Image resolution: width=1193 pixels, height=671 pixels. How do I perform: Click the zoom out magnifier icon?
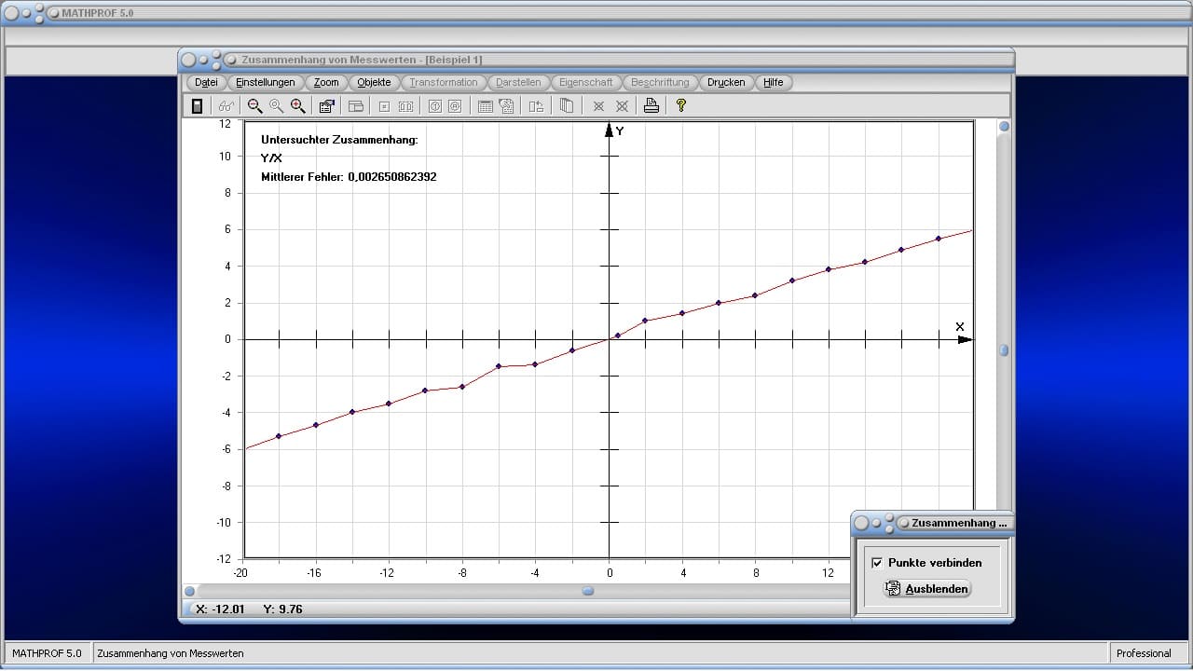pyautogui.click(x=254, y=106)
